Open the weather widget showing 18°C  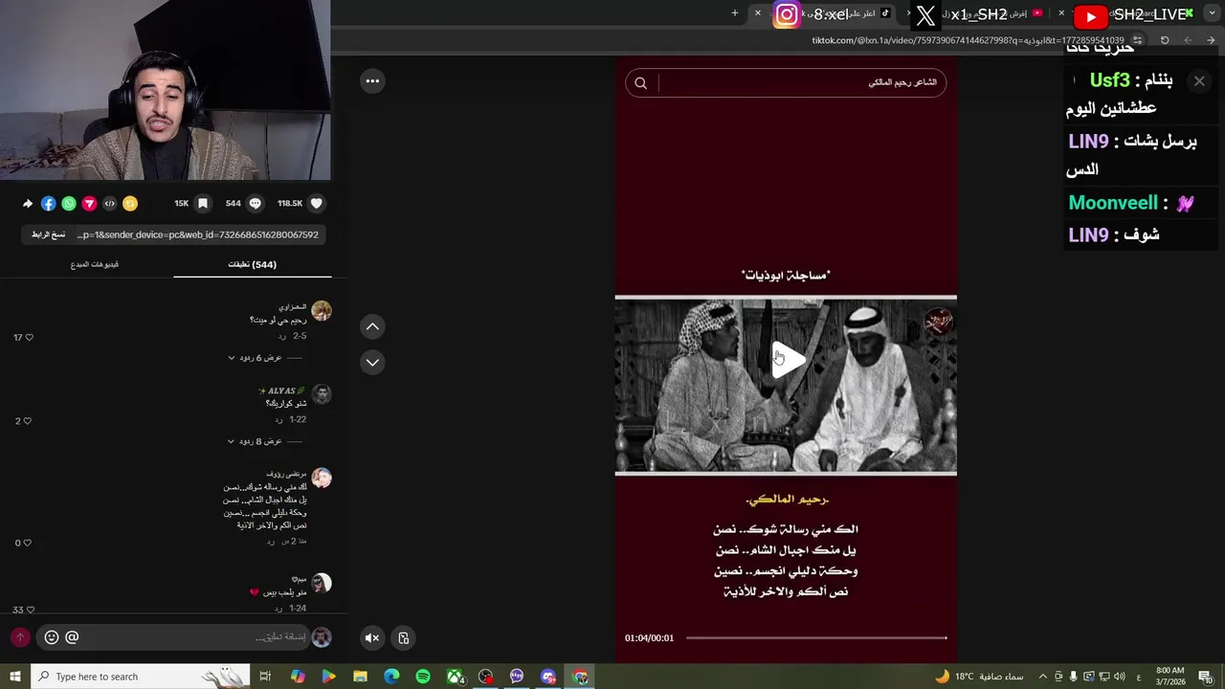[x=978, y=677]
